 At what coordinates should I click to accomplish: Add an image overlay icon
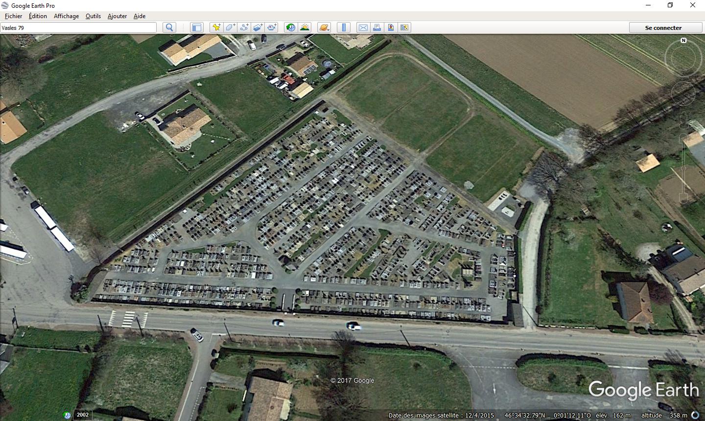[x=258, y=27]
